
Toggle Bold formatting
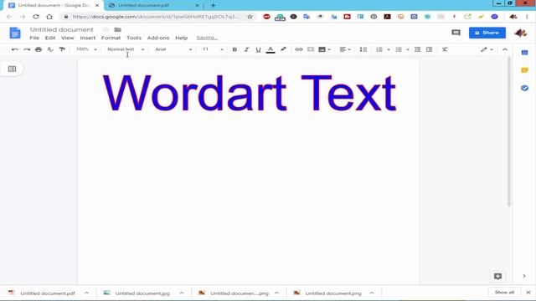[234, 49]
